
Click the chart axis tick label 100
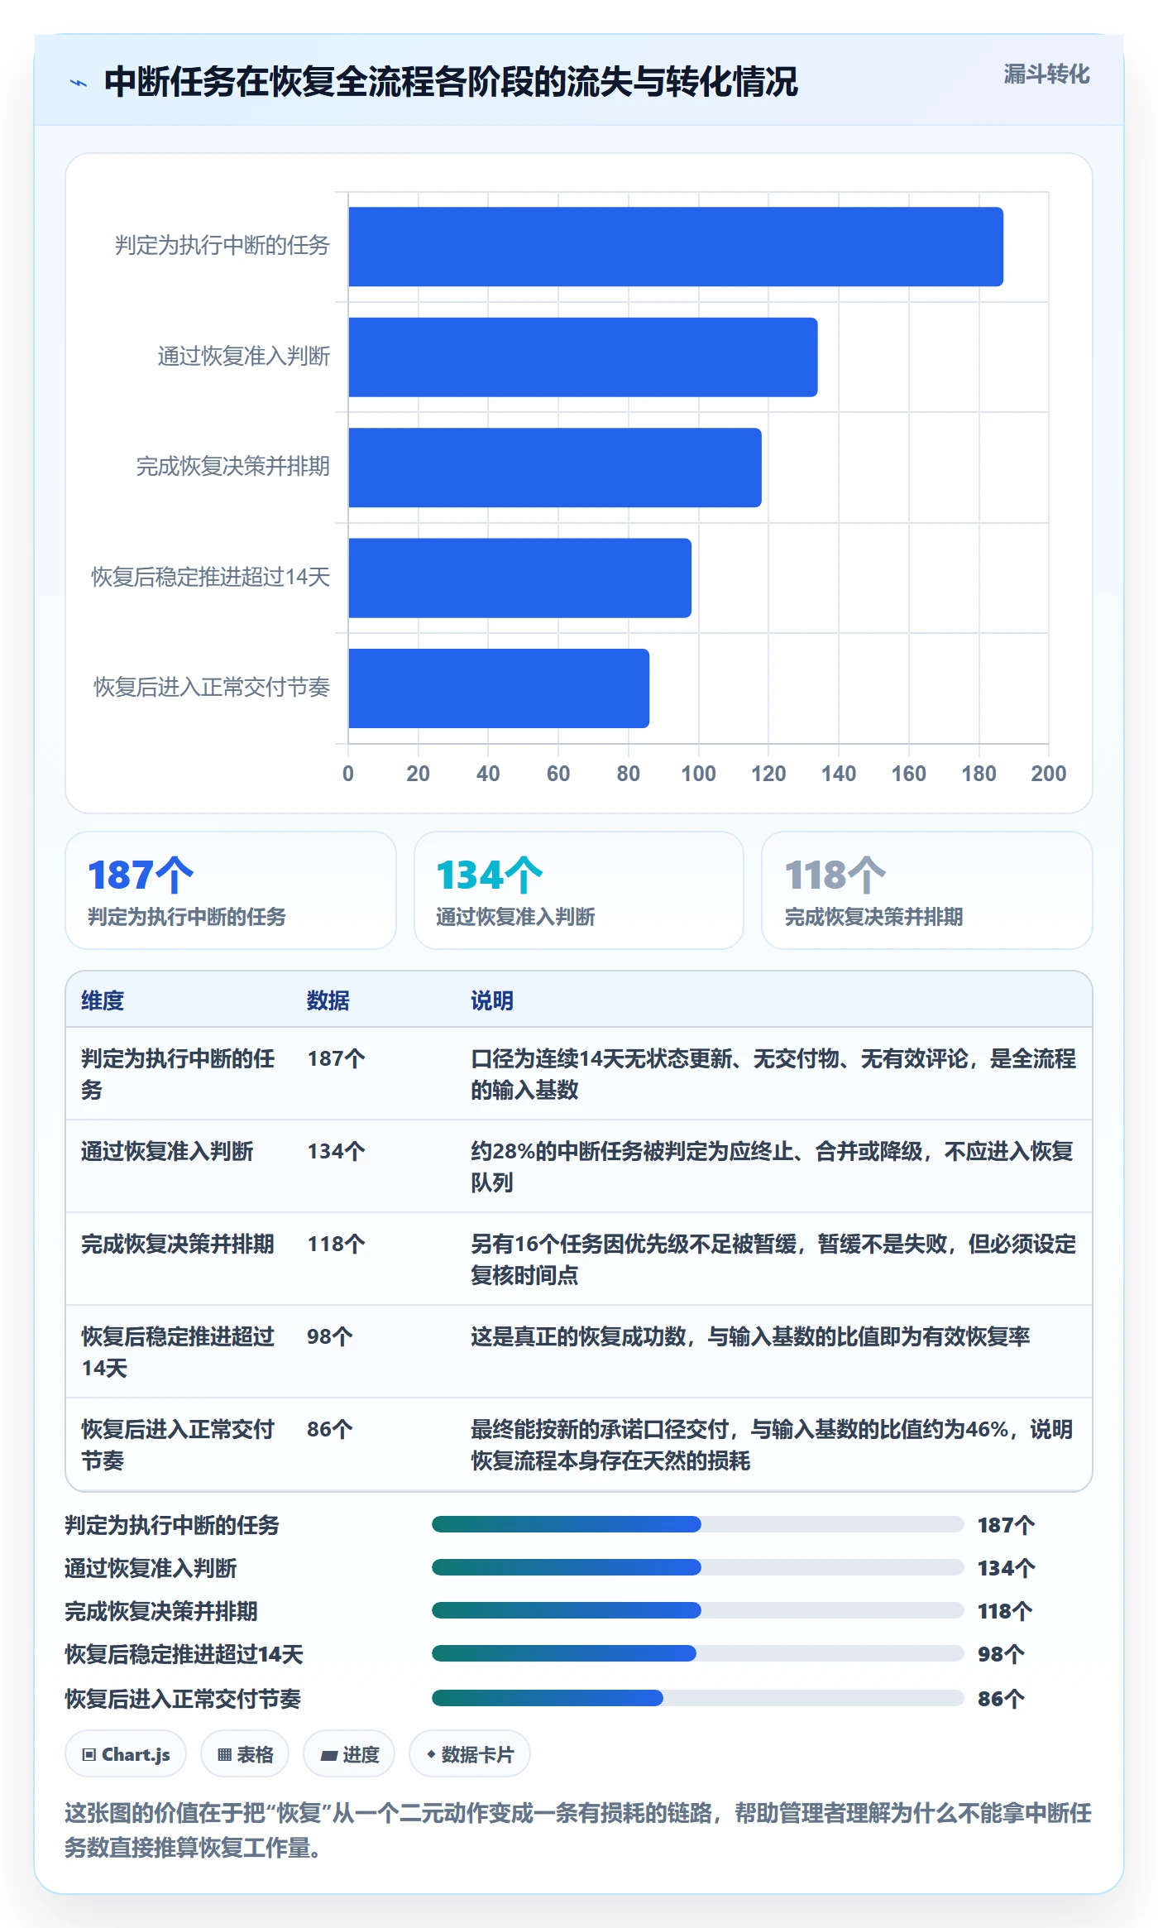[698, 774]
